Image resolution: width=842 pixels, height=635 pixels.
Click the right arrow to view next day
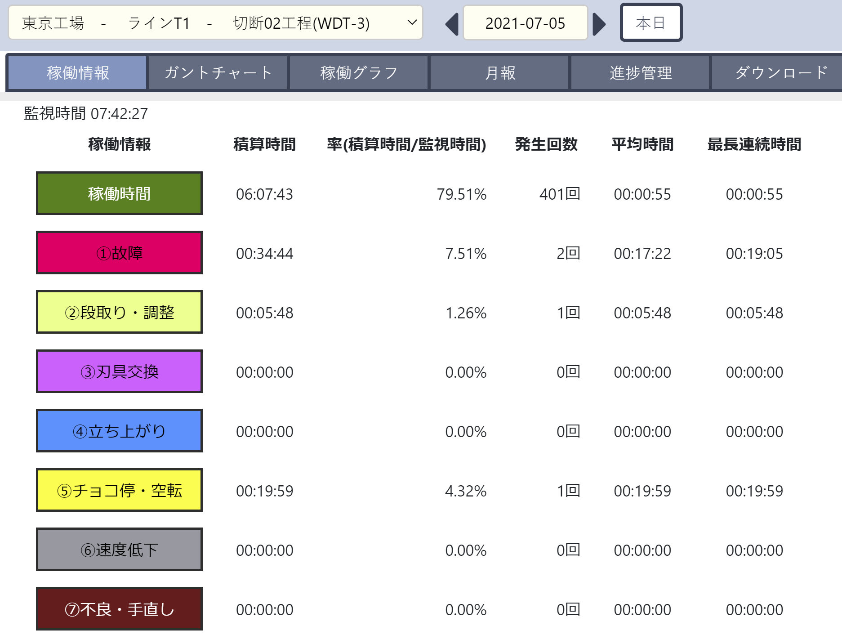[600, 23]
